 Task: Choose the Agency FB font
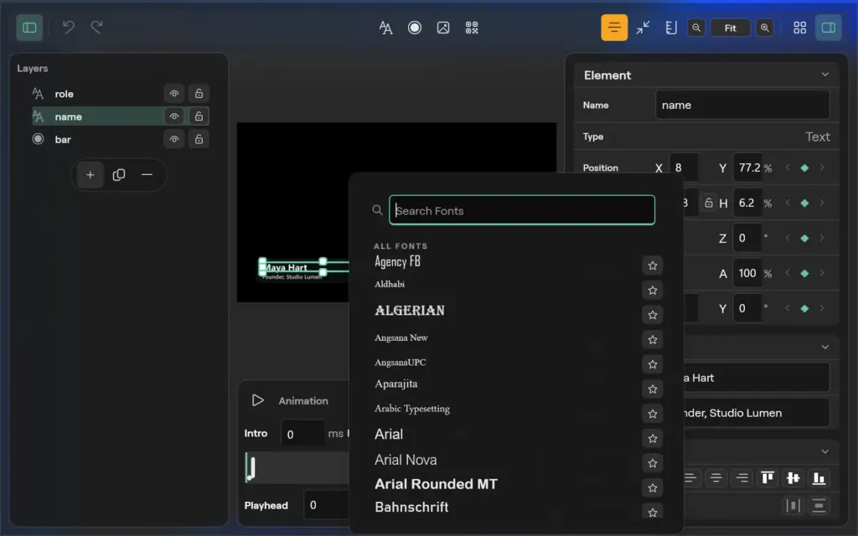pos(397,262)
